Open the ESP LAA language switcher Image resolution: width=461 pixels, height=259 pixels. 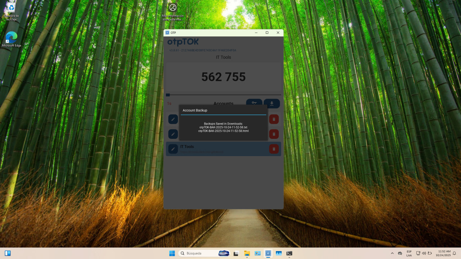pyautogui.click(x=409, y=253)
